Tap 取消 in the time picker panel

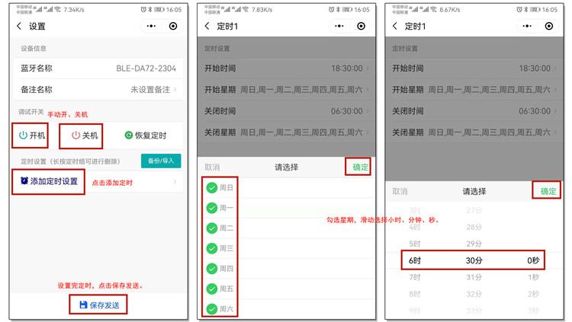click(x=400, y=191)
